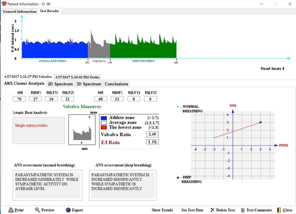
Task: Click the Preview magnifier icon
Action: 37,210
